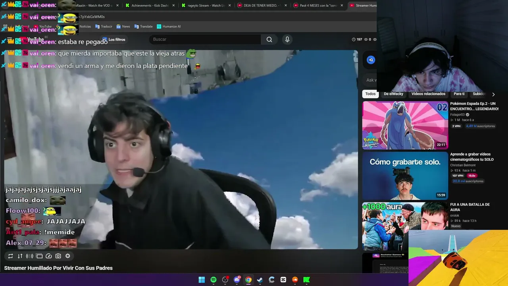
Task: Select the De elWacky filter chip
Action: (393, 94)
